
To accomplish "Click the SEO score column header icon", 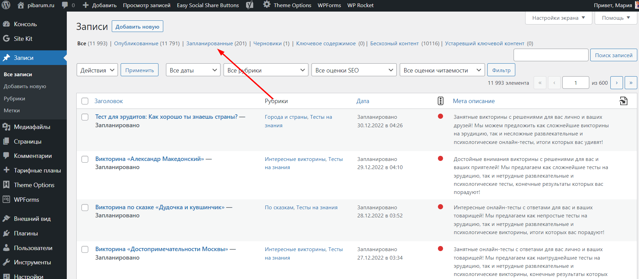I will coord(440,101).
